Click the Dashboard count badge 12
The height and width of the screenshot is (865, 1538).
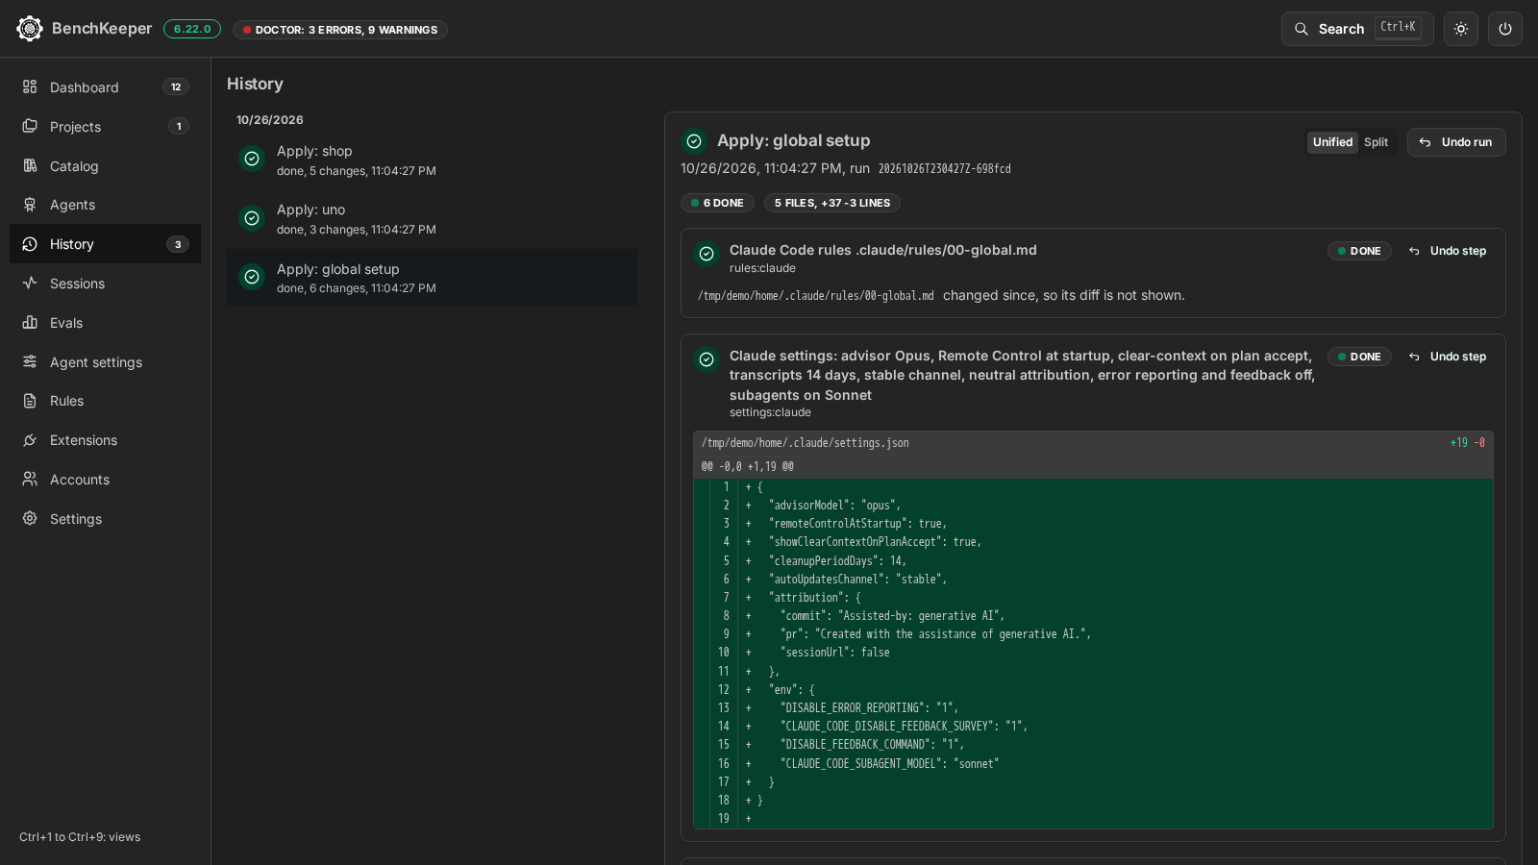coord(176,87)
